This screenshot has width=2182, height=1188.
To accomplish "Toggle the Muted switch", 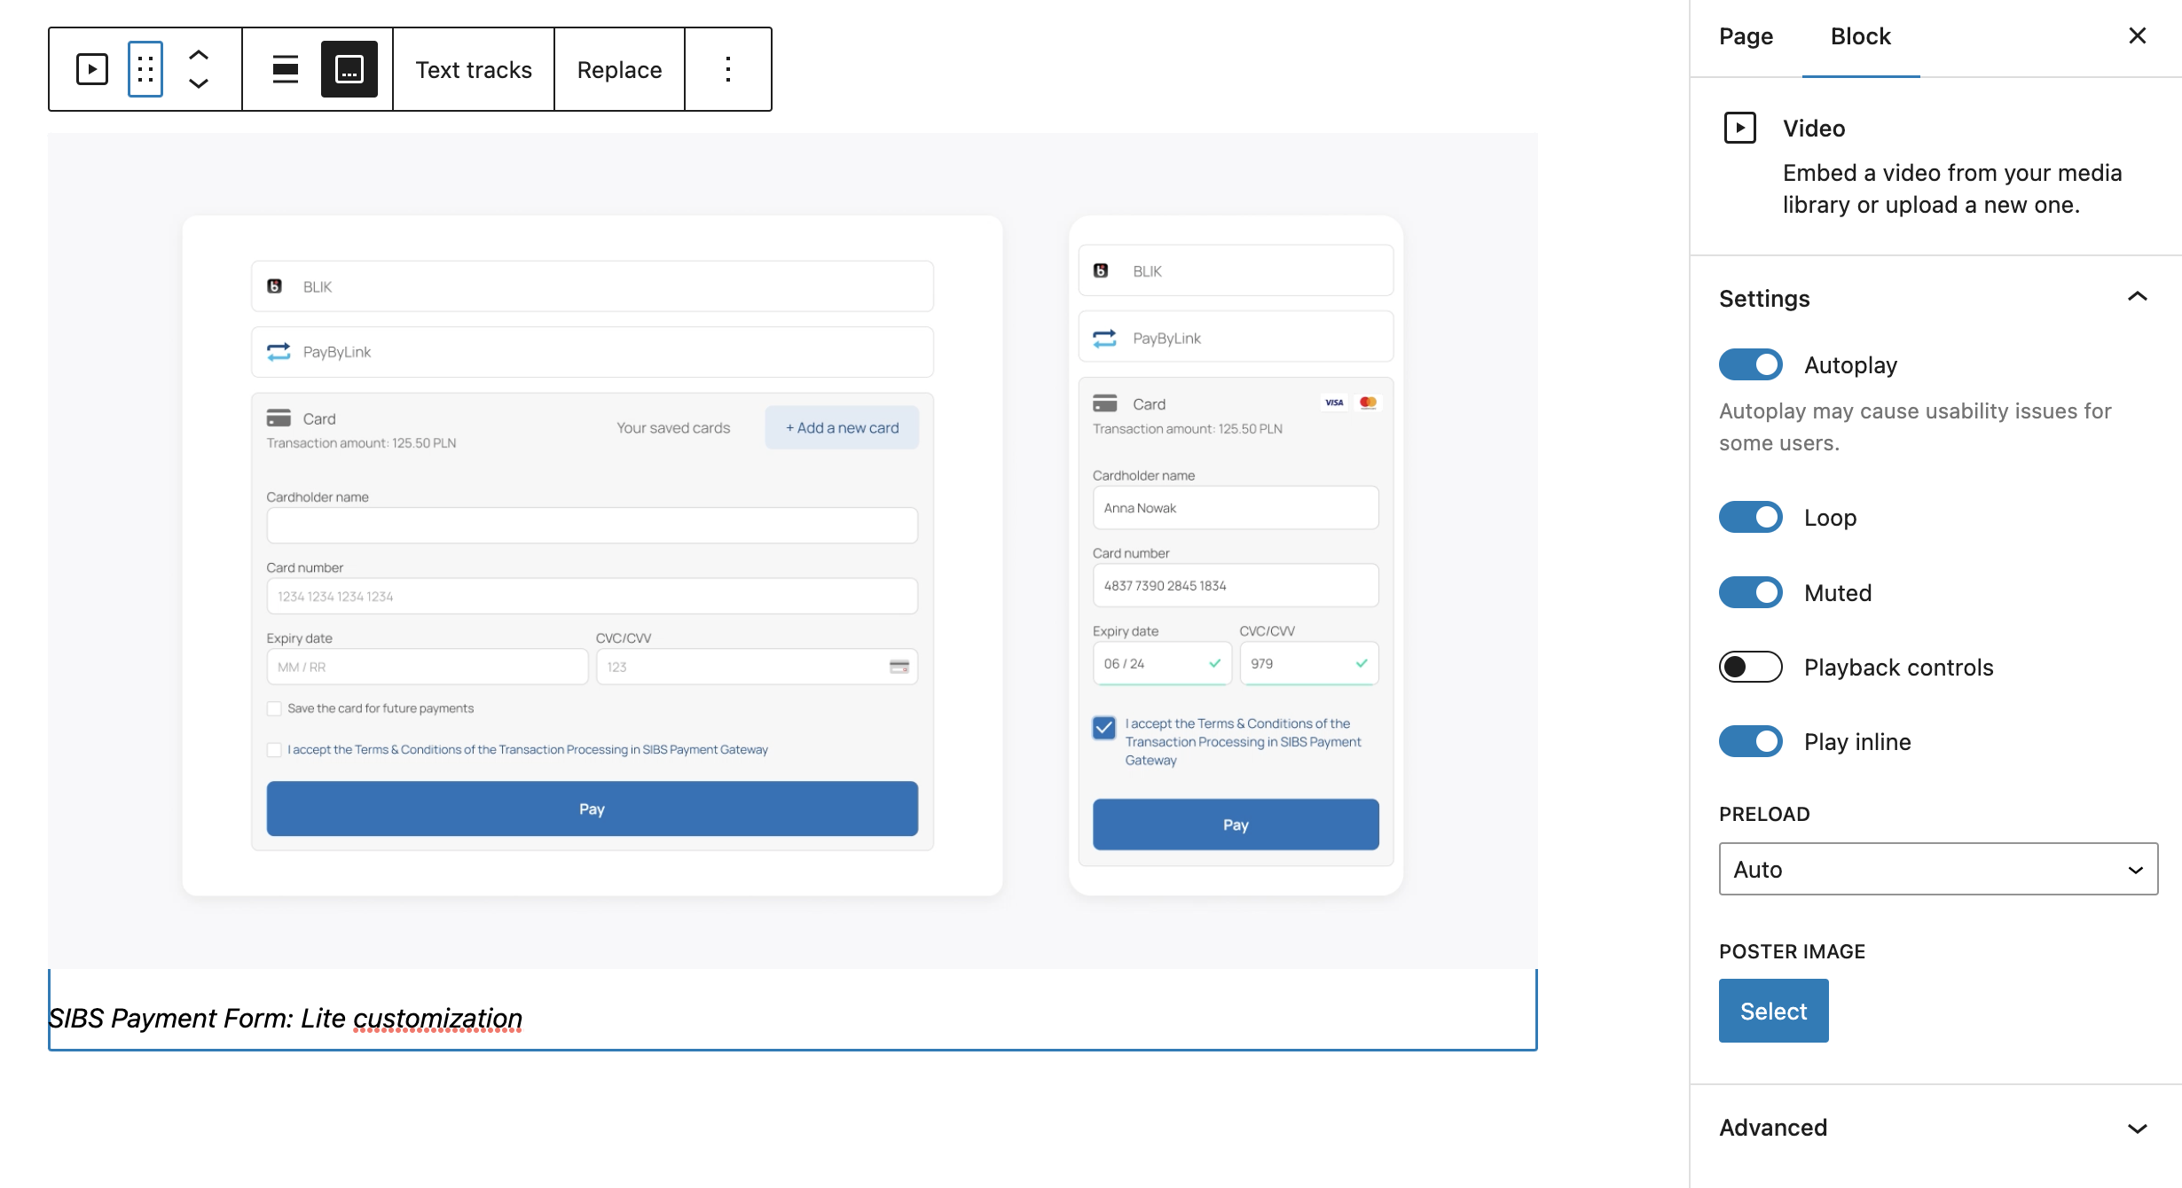I will click(1751, 592).
